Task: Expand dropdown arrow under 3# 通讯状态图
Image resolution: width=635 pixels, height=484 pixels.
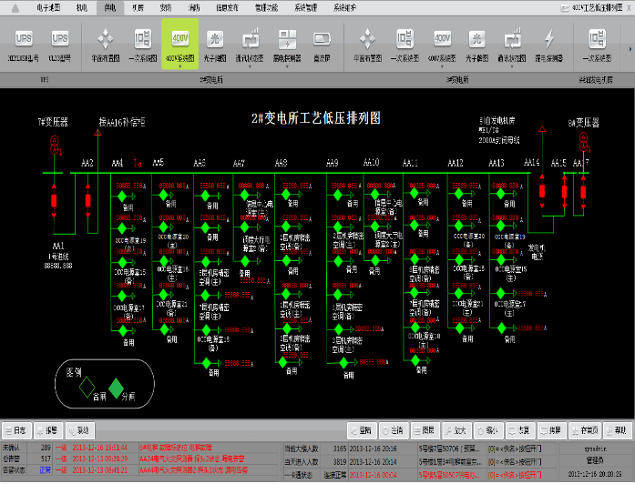Action: pyautogui.click(x=512, y=66)
